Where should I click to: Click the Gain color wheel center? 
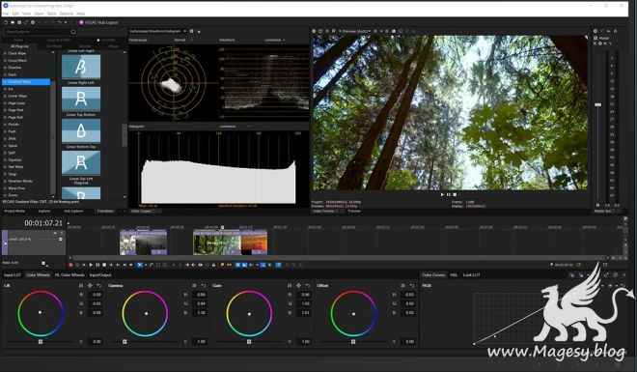249,314
